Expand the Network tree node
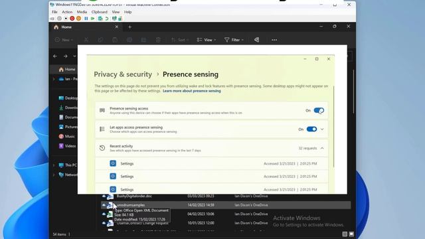The height and width of the screenshot is (239, 425). (x=54, y=175)
